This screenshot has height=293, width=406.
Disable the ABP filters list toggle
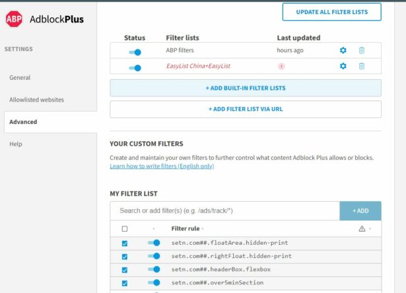(x=135, y=51)
